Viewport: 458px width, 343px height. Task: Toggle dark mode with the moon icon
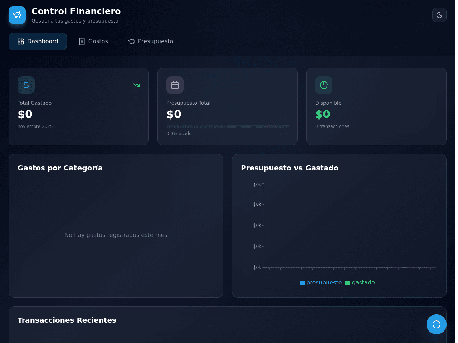pos(439,15)
